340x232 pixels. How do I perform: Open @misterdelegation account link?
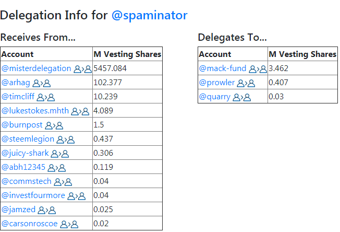pos(37,68)
